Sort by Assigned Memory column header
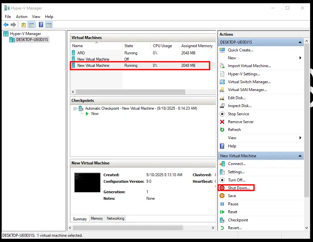 pyautogui.click(x=197, y=46)
